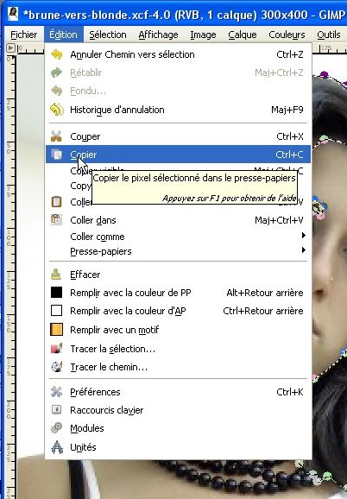Image resolution: width=347 pixels, height=499 pixels.
Task: Open Presse-papiers submenu entry
Action: coord(178,251)
